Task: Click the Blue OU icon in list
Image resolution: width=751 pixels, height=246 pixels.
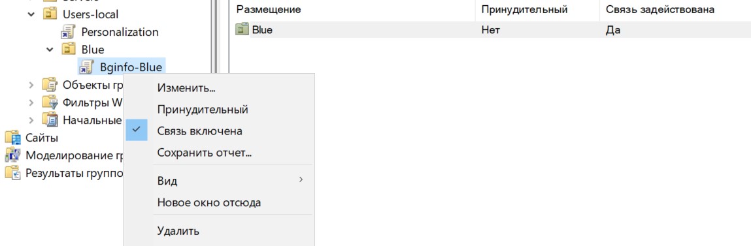Action: (242, 29)
